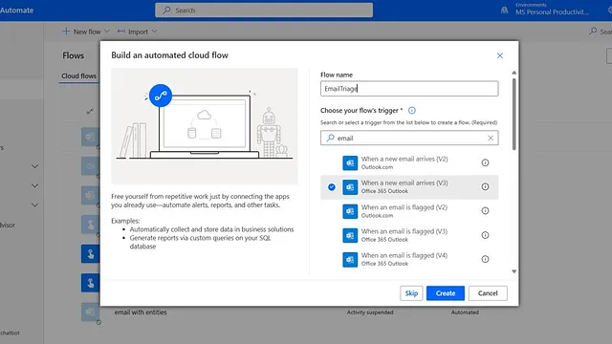Screen dimensions: 612x344
Task: Open the Environments picker
Action: pyautogui.click(x=552, y=9)
